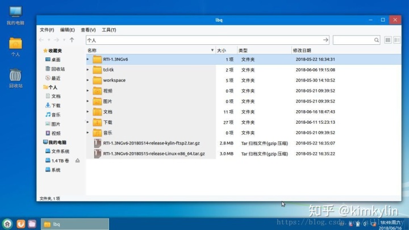Expand the workspace folder
This screenshot has height=230, width=409.
click(x=88, y=80)
